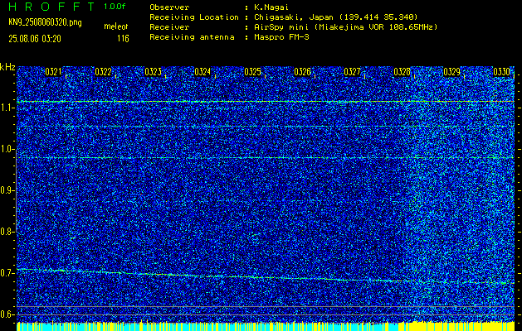
Task: Click the 0328 time marker
Action: 402,72
